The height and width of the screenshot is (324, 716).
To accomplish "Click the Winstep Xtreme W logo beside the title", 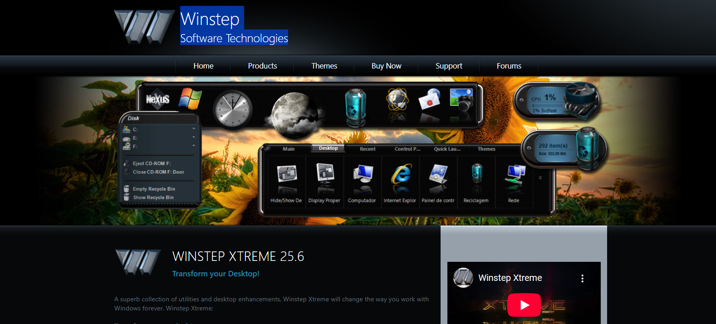I will tap(138, 262).
